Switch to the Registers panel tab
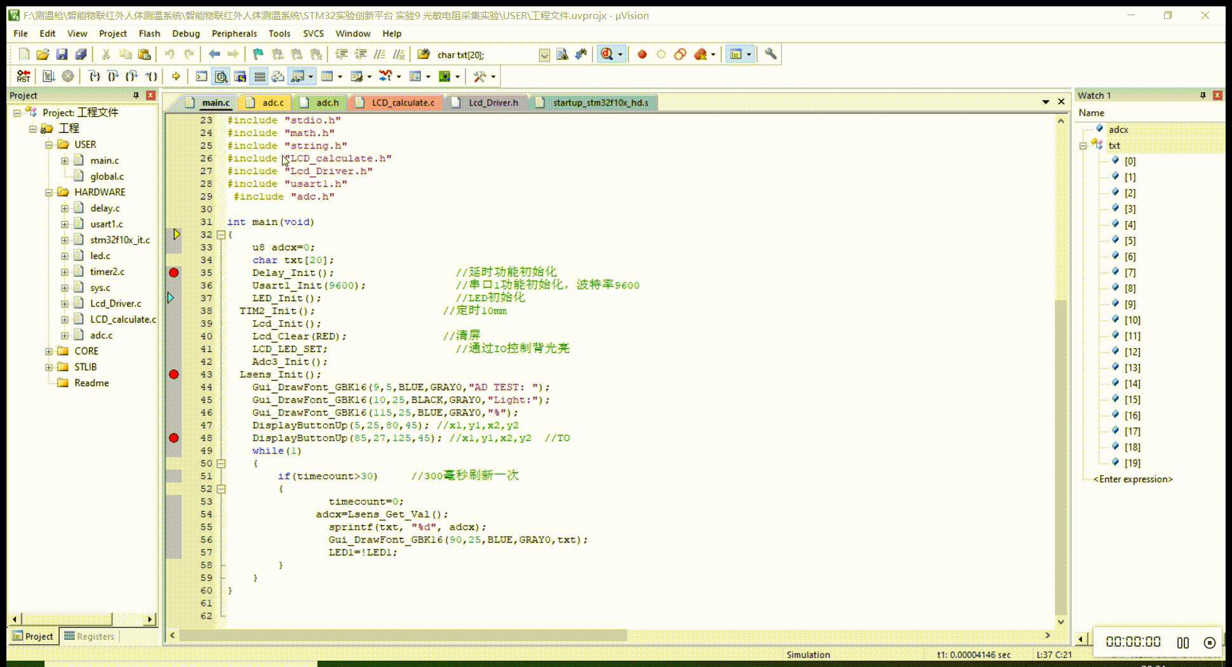The height and width of the screenshot is (667, 1232). [x=90, y=637]
